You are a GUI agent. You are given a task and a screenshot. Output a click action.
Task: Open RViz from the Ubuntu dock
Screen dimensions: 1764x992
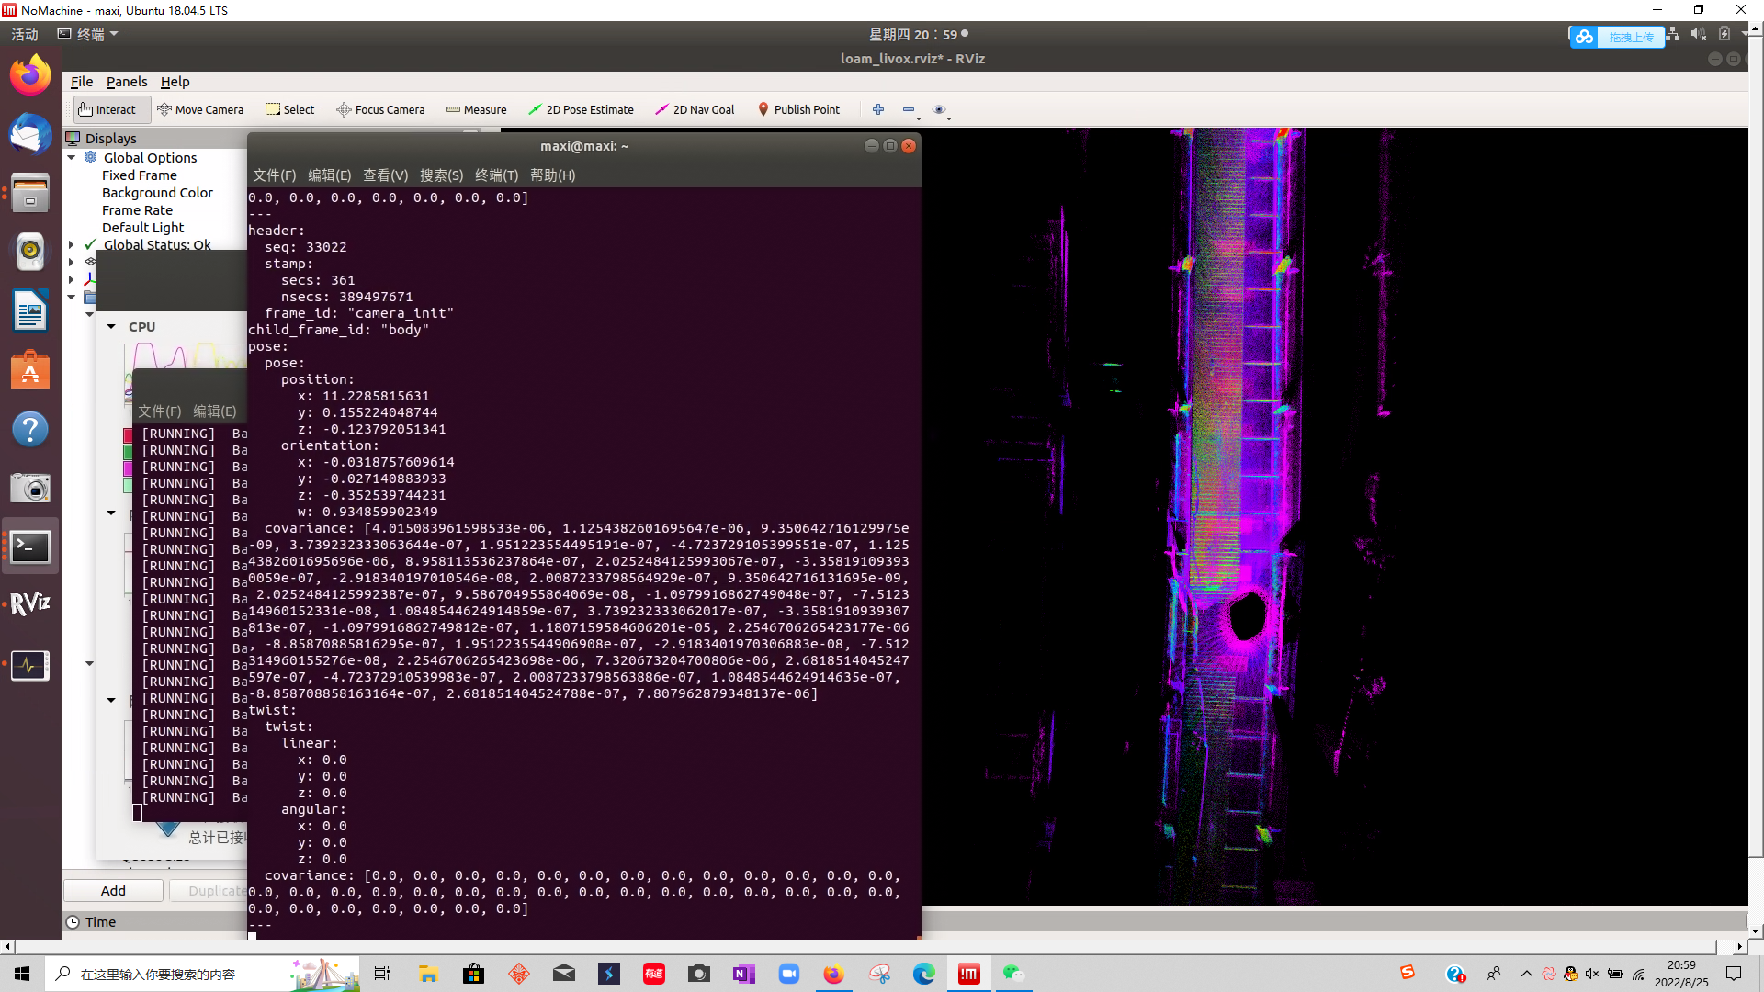pyautogui.click(x=30, y=603)
